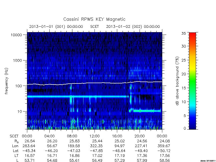The width and height of the screenshot is (216, 162).
Task: Click the Lat row header
Action: (16, 151)
